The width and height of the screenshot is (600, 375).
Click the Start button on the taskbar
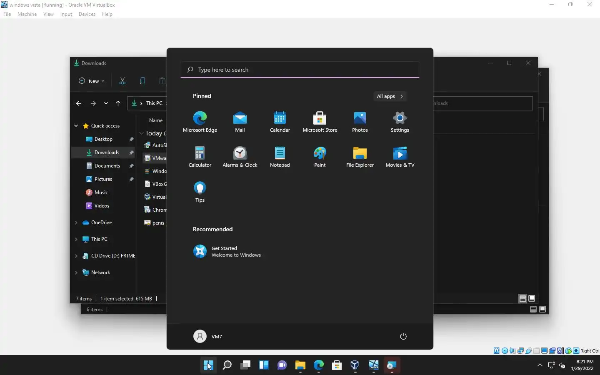(x=208, y=365)
